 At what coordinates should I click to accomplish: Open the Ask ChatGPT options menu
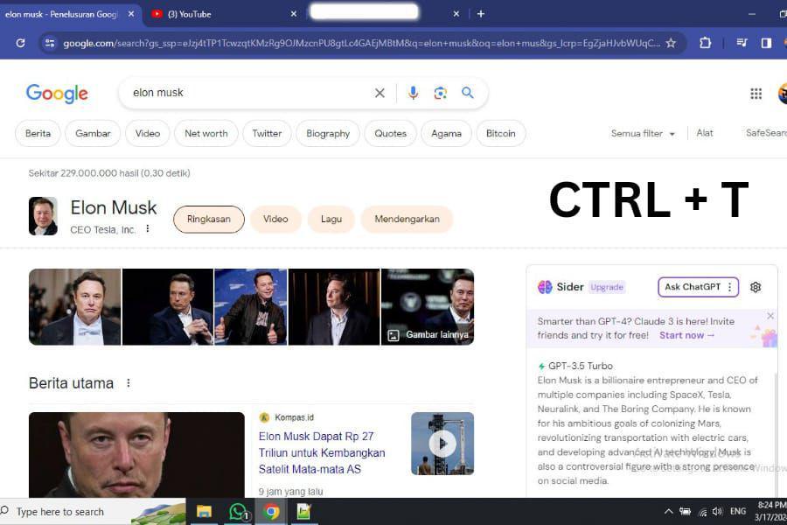point(730,287)
